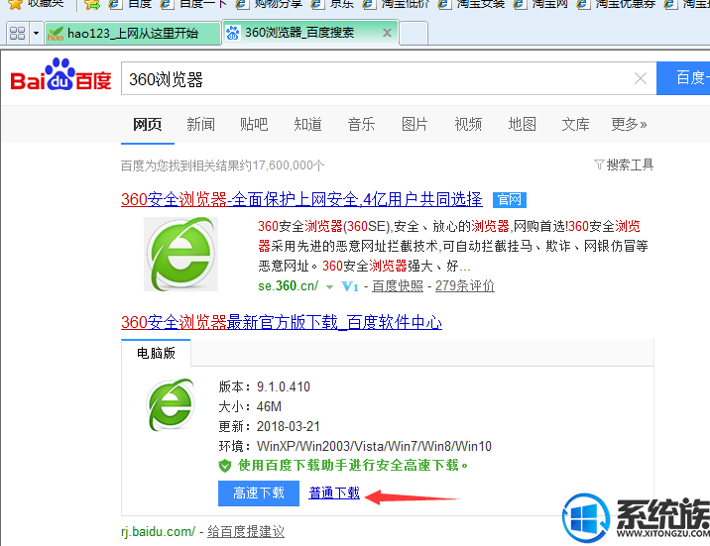This screenshot has height=546, width=710.
Task: Expand the tab list dropdown arrow
Action: (x=37, y=33)
